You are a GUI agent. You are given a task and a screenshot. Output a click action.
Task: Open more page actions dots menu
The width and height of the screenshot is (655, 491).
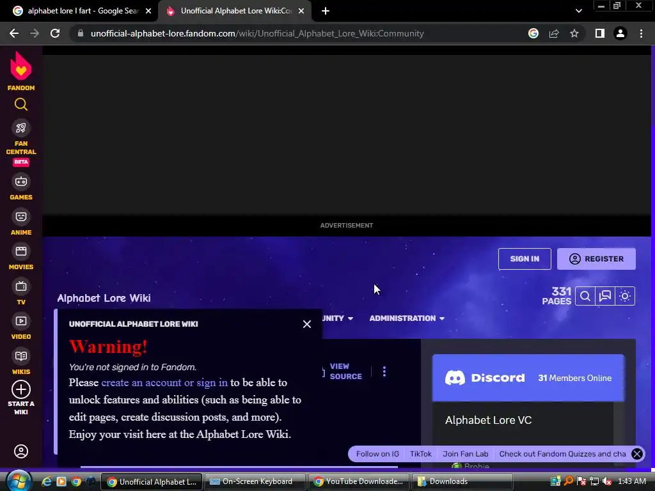click(x=384, y=371)
